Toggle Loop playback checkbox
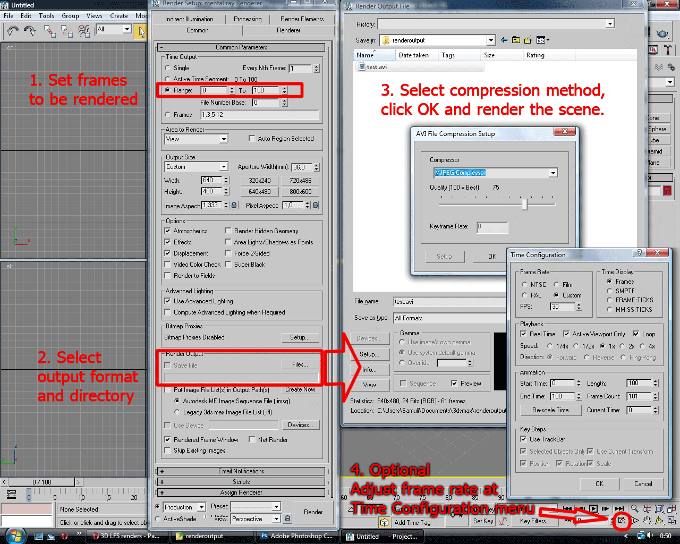The height and width of the screenshot is (544, 680). point(636,334)
